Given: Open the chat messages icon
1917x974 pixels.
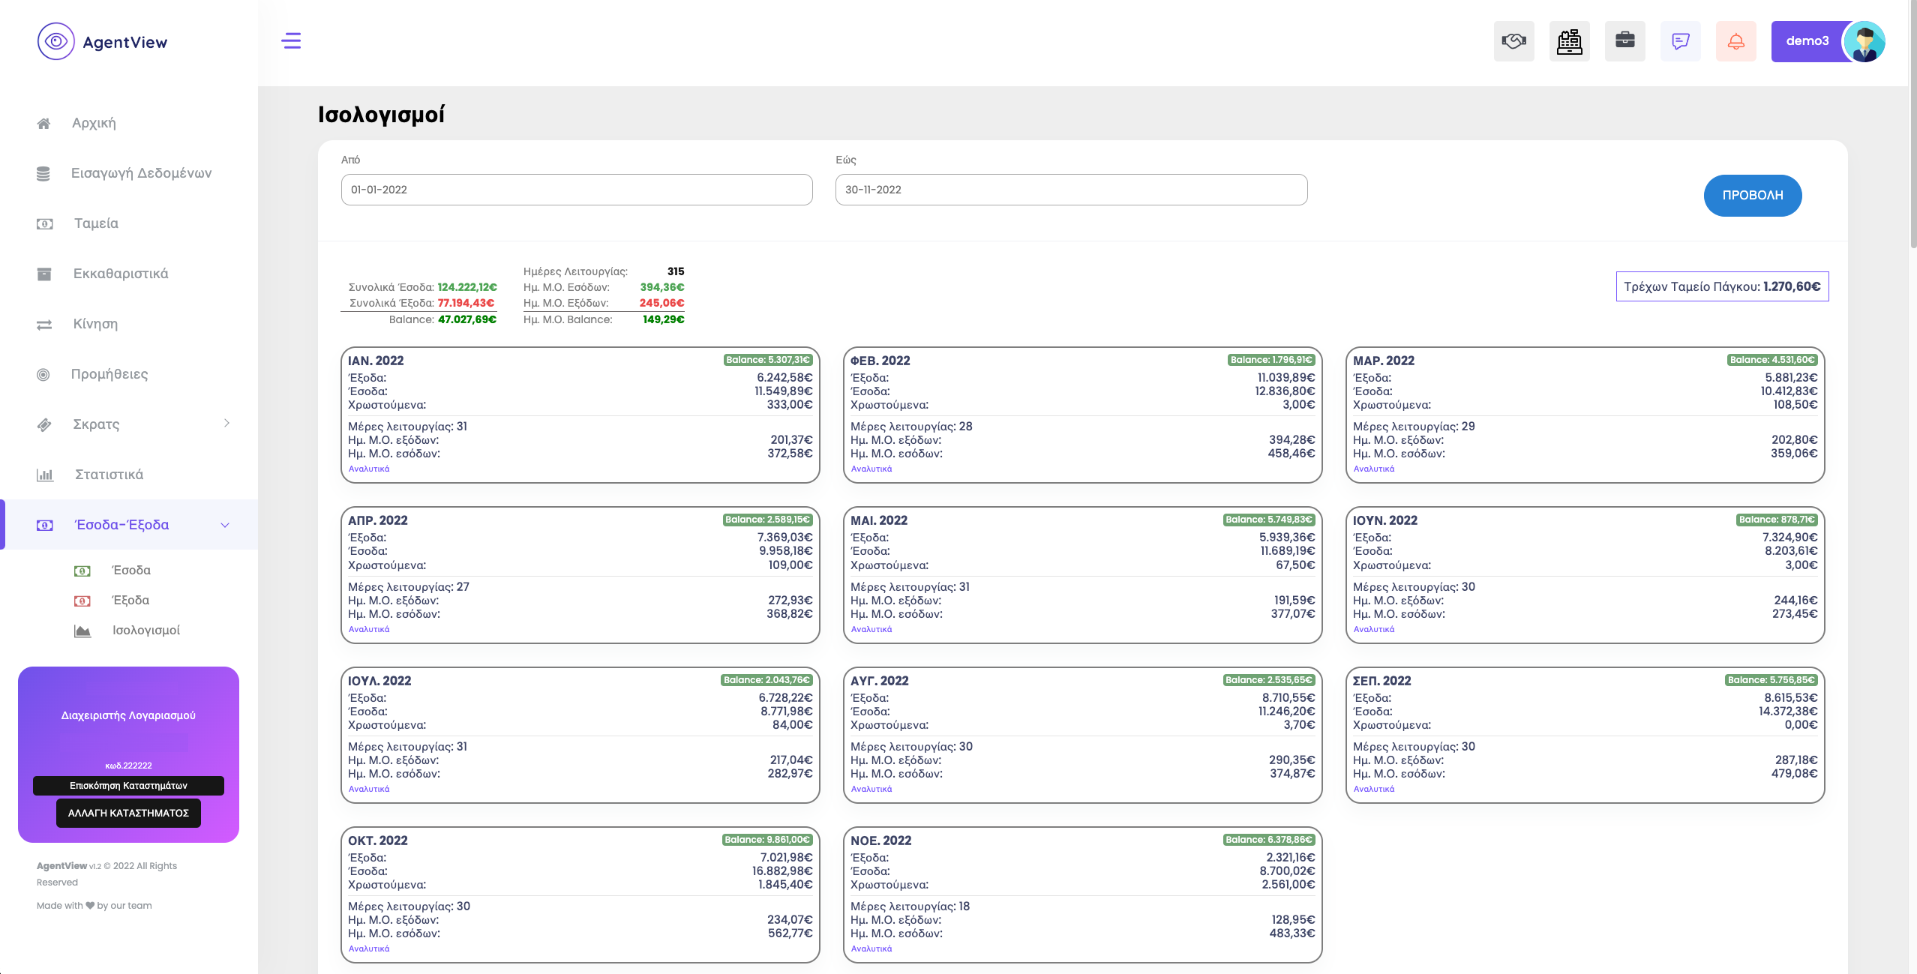Looking at the screenshot, I should coord(1680,41).
